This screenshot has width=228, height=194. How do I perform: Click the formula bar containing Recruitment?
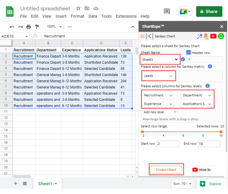tap(90, 36)
